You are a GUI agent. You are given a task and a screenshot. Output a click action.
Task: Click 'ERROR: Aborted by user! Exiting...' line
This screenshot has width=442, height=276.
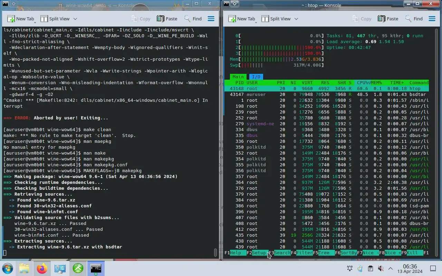click(56, 118)
